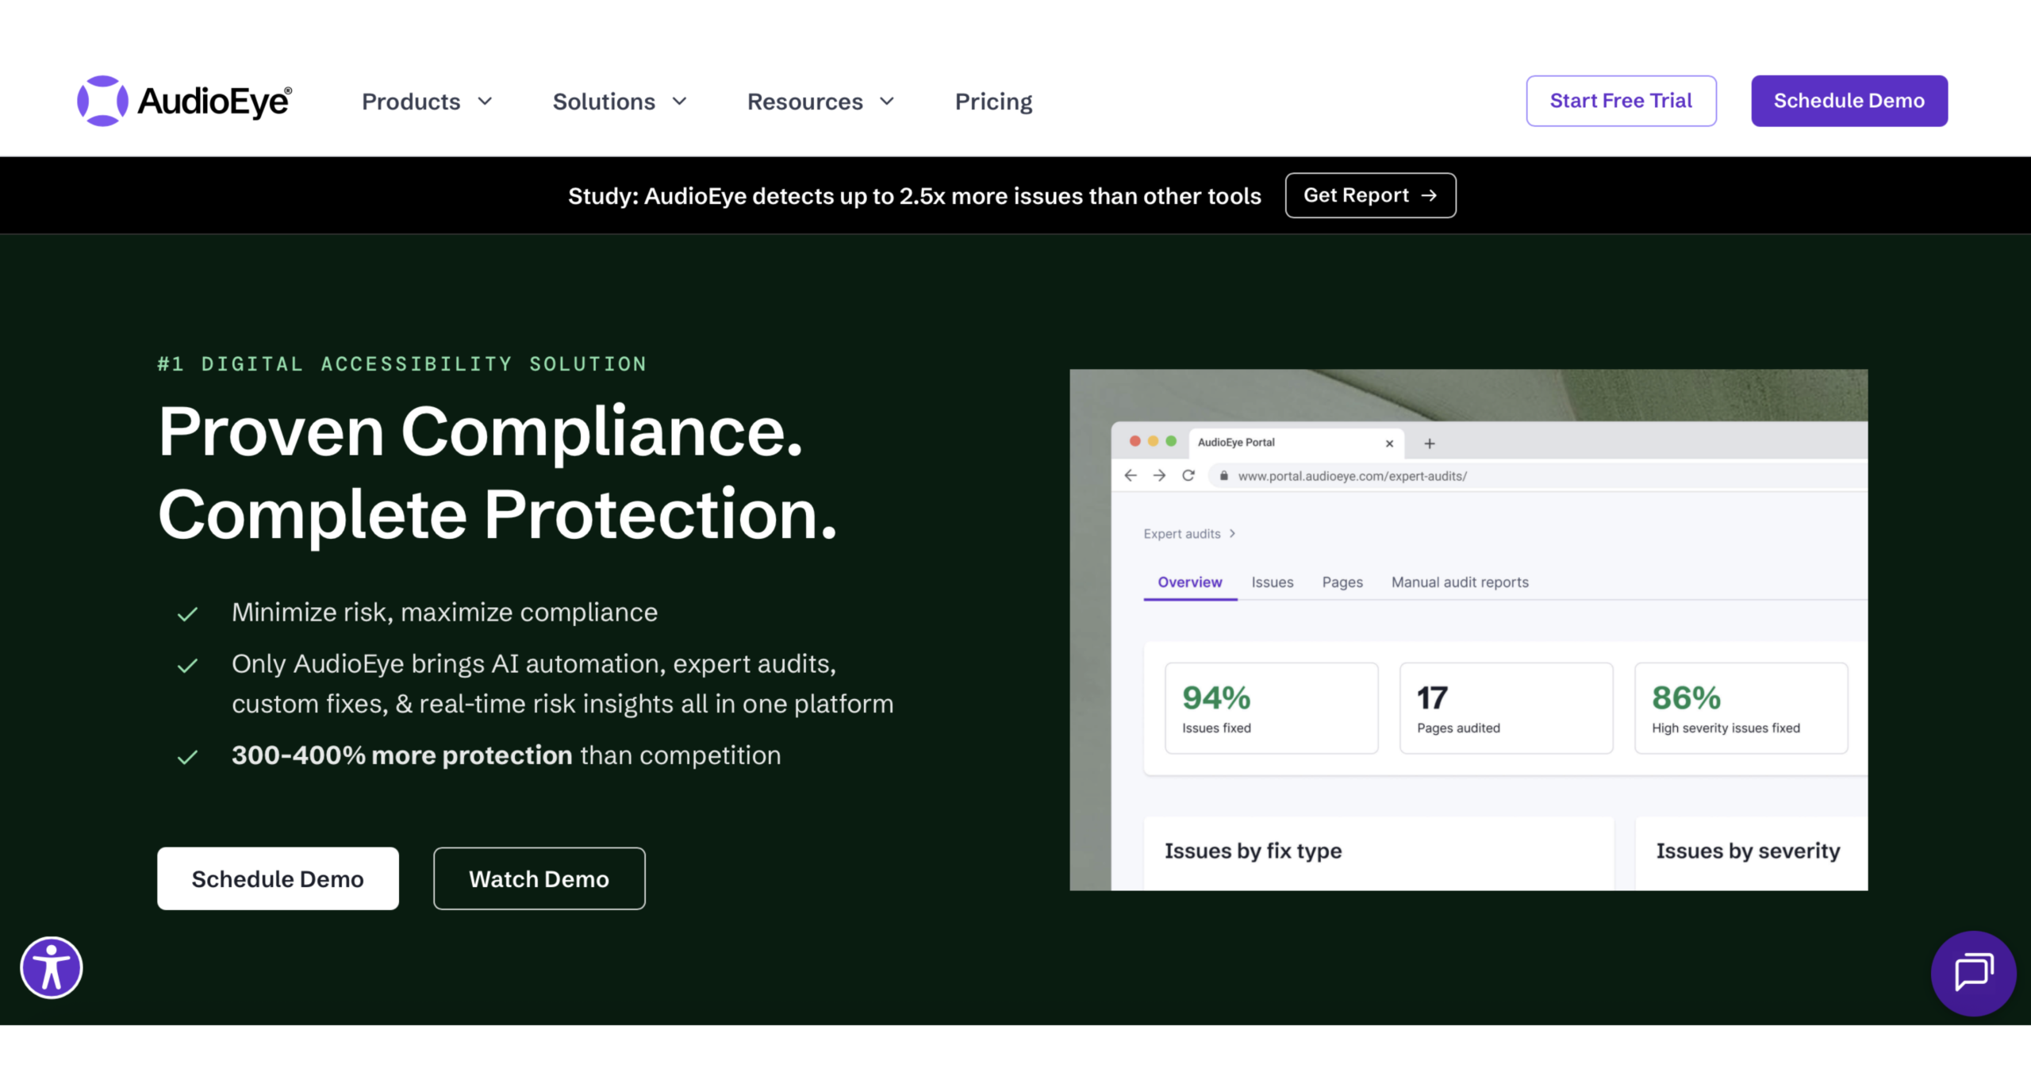The height and width of the screenshot is (1076, 2031).
Task: Expand the Products menu
Action: (427, 102)
